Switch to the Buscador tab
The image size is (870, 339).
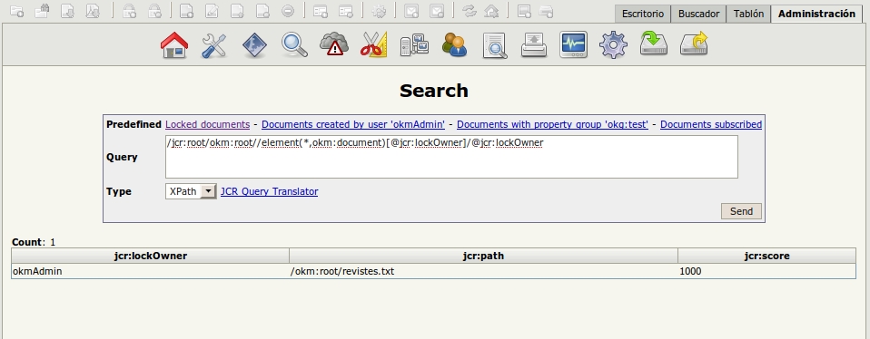click(x=698, y=14)
